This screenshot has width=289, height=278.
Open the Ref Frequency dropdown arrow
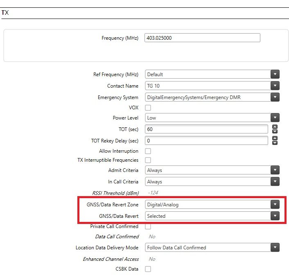point(275,74)
